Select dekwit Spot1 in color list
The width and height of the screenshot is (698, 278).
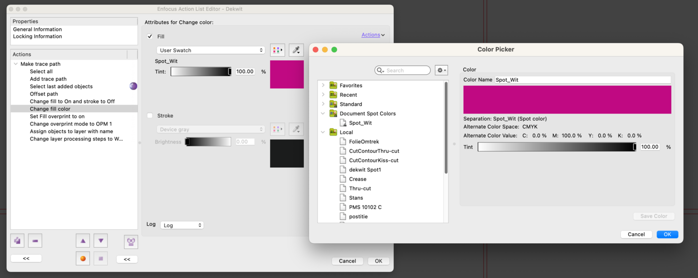(365, 170)
